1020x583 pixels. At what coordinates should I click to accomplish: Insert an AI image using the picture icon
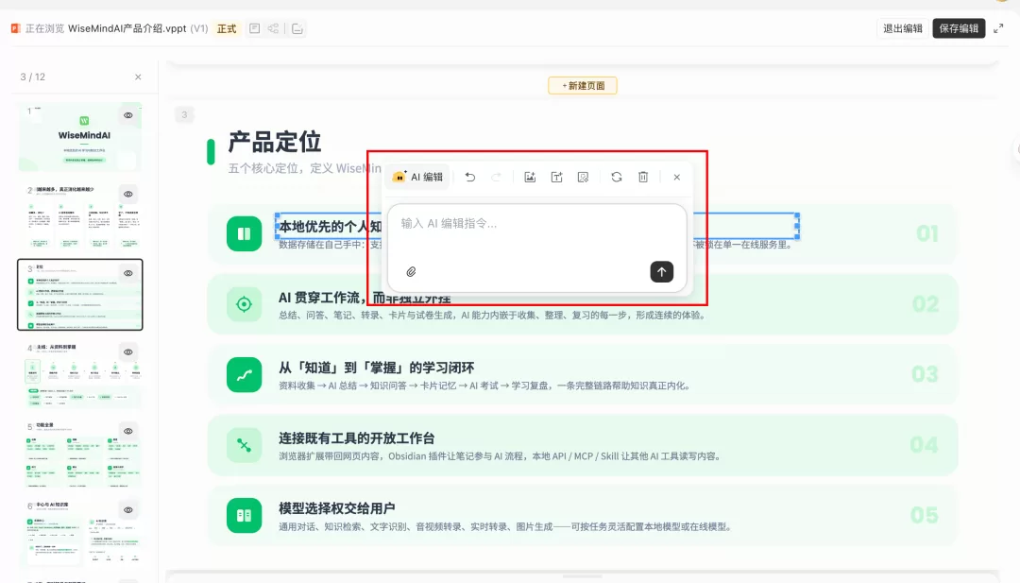pyautogui.click(x=530, y=177)
